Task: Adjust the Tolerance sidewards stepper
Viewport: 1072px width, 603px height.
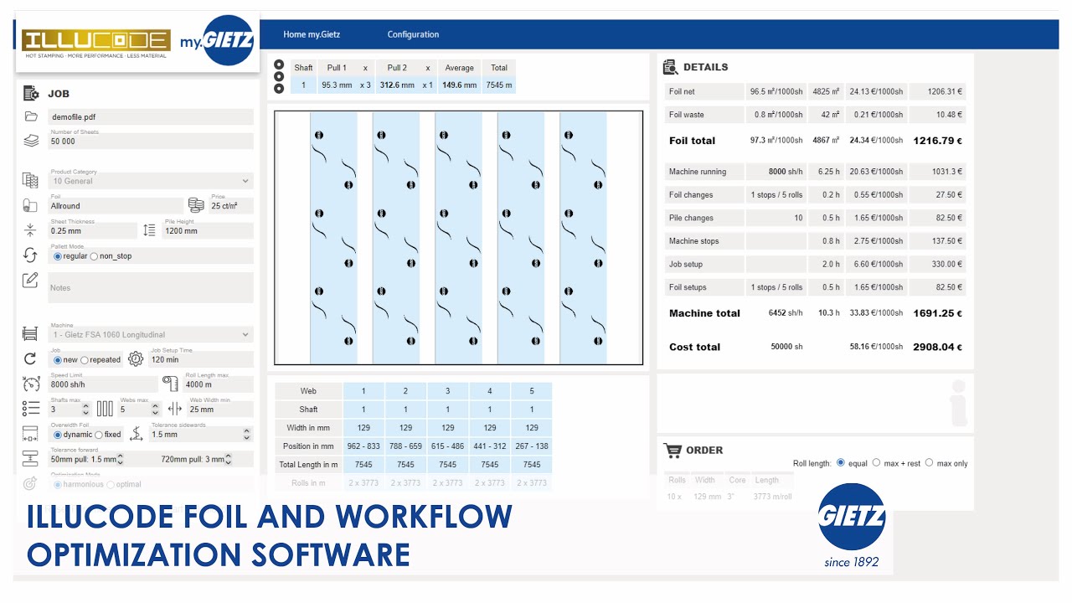Action: click(x=246, y=435)
